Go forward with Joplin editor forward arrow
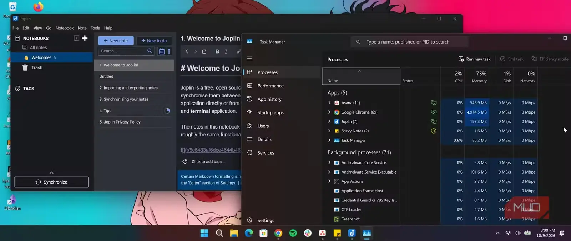The image size is (571, 241). 195,51
